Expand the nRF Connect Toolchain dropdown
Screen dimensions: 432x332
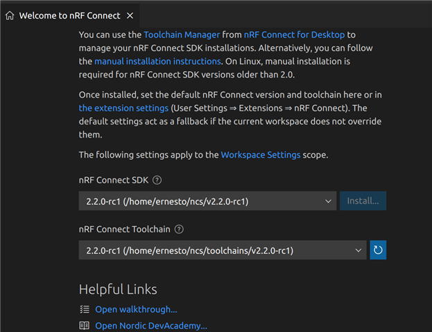223,250
